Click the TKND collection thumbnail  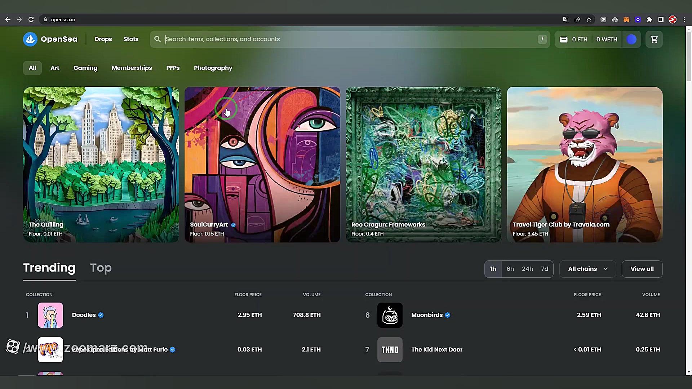pyautogui.click(x=390, y=350)
